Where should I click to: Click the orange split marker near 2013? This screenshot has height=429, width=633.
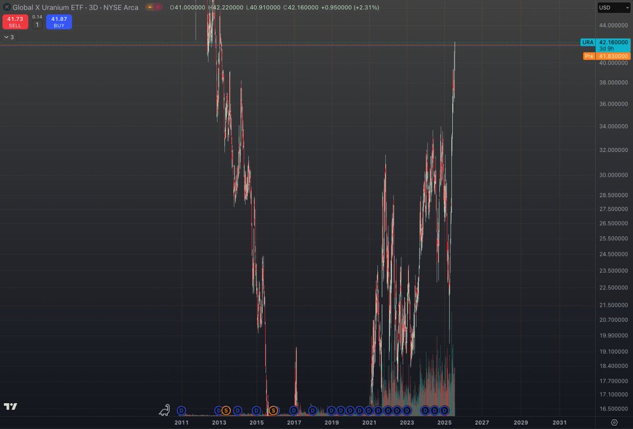click(x=226, y=410)
